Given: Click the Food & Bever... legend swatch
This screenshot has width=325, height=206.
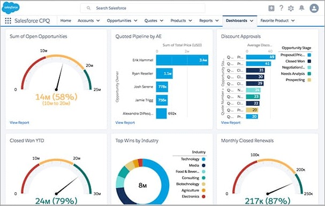Looking at the screenshot, I should click(x=203, y=171).
